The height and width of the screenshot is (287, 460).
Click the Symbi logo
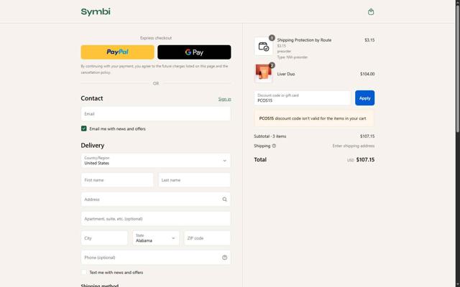click(96, 11)
